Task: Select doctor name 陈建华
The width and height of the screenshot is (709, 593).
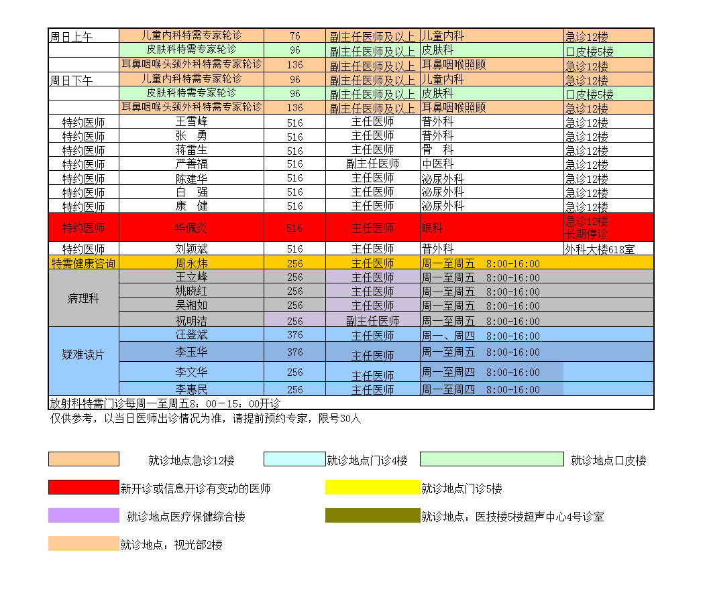Action: pyautogui.click(x=191, y=178)
